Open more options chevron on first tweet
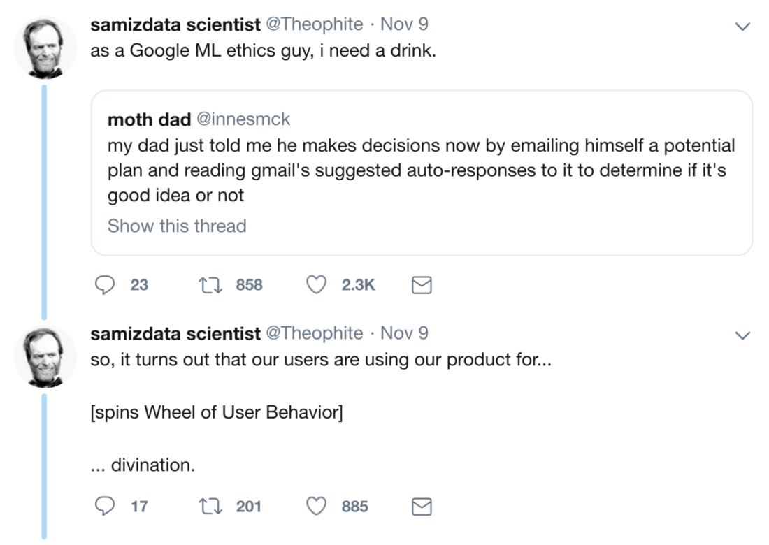Image resolution: width=769 pixels, height=545 pixels. click(742, 27)
